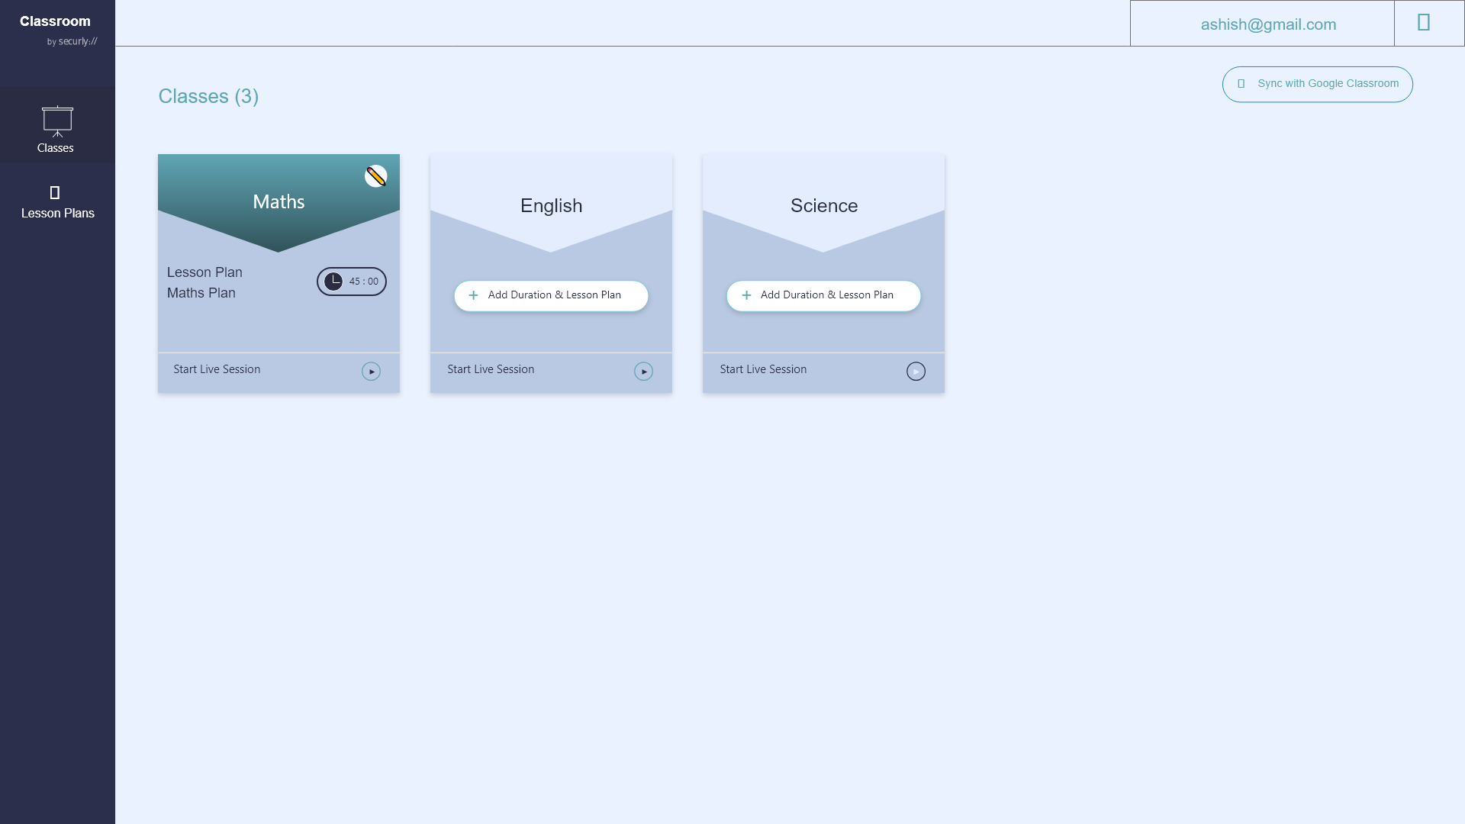
Task: Click plus icon on Science card
Action: click(x=746, y=295)
